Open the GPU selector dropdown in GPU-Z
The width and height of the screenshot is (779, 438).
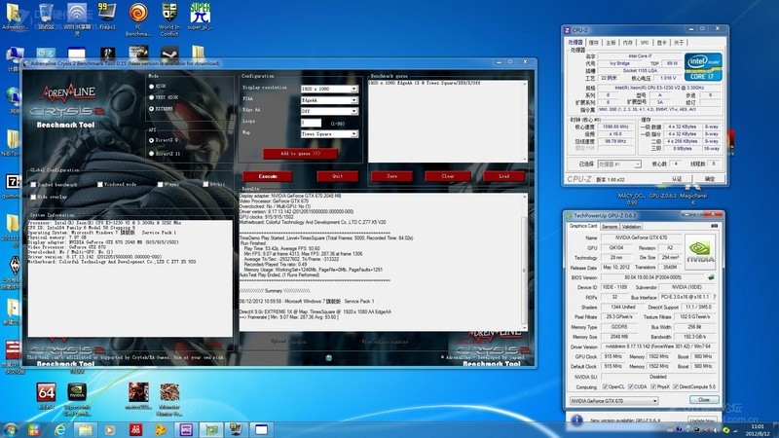click(614, 401)
